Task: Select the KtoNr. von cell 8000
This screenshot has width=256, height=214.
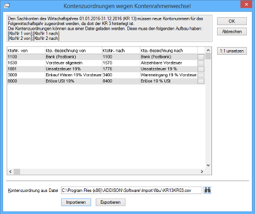Action: (x=26, y=81)
